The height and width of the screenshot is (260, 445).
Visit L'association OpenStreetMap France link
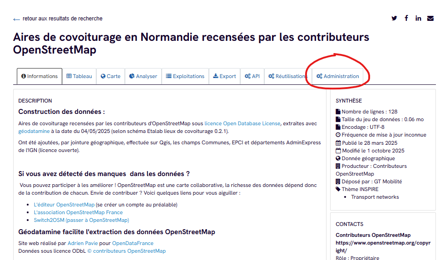pyautogui.click(x=78, y=212)
